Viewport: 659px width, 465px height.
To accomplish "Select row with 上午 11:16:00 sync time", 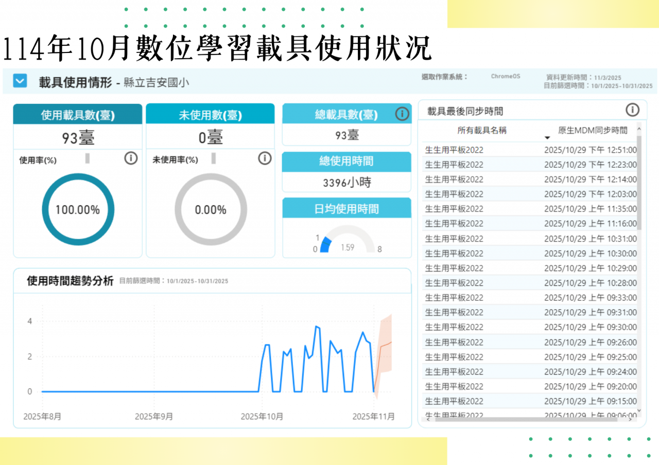I will (x=529, y=224).
